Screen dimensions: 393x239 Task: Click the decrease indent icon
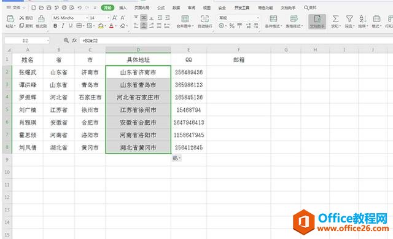[160, 18]
